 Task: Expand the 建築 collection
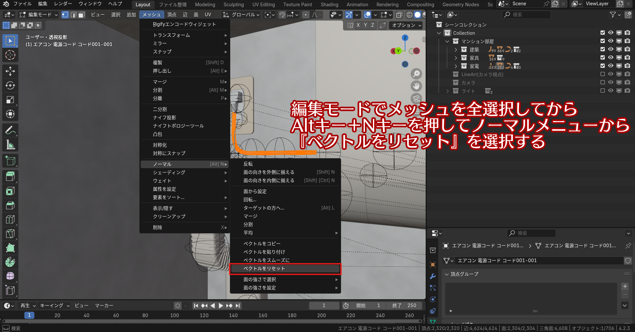point(456,50)
